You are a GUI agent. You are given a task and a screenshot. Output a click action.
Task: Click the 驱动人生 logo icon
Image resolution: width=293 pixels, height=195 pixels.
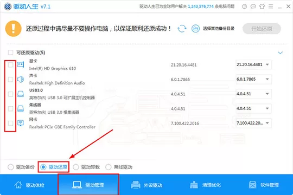(8, 6)
